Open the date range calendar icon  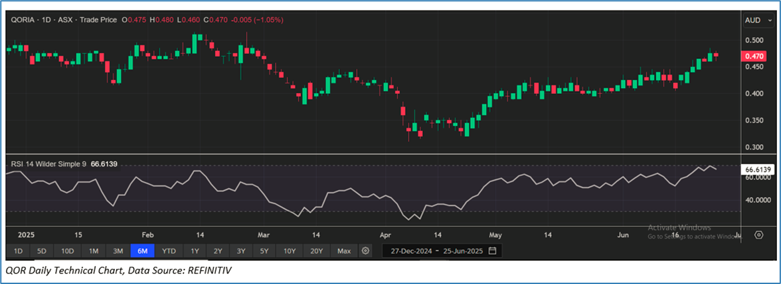tap(493, 251)
